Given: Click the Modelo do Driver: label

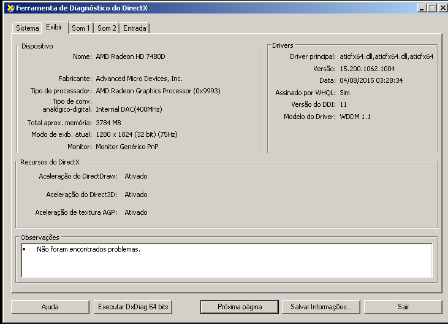Looking at the screenshot, I should click(309, 117).
